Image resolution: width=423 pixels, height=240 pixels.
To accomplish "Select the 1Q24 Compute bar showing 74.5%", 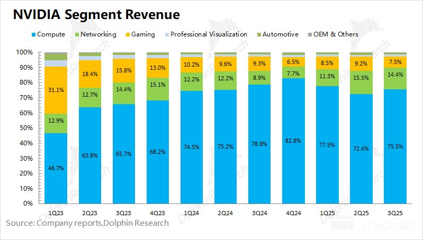I will point(192,147).
